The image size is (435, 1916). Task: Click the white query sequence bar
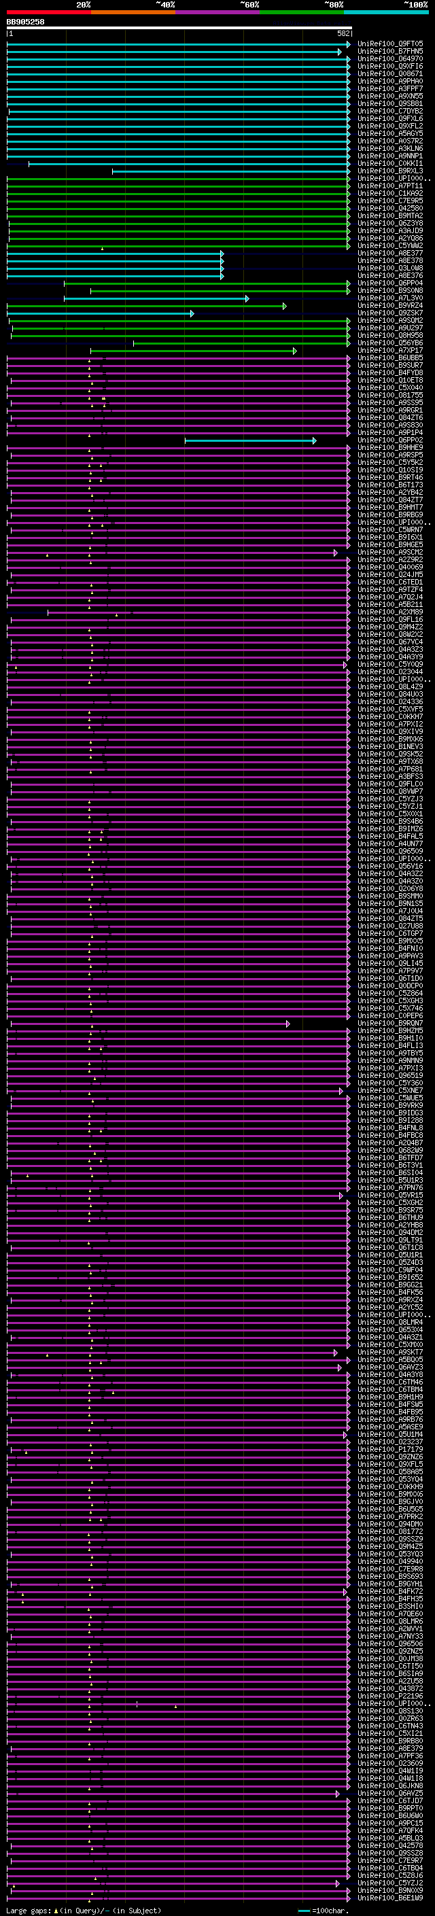coord(179,29)
